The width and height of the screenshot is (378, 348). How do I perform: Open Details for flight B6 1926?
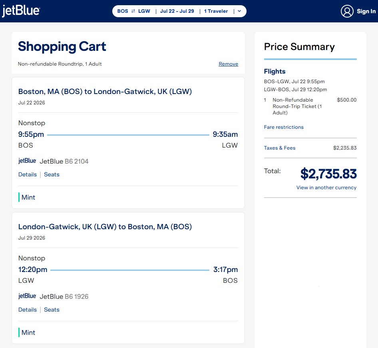(28, 310)
